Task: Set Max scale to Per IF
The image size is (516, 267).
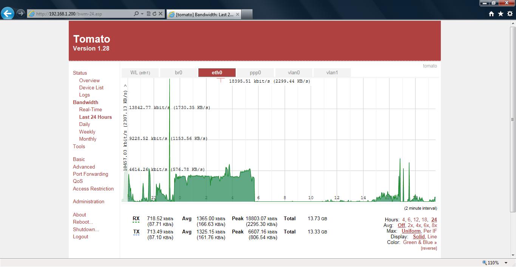Action: click(430, 231)
